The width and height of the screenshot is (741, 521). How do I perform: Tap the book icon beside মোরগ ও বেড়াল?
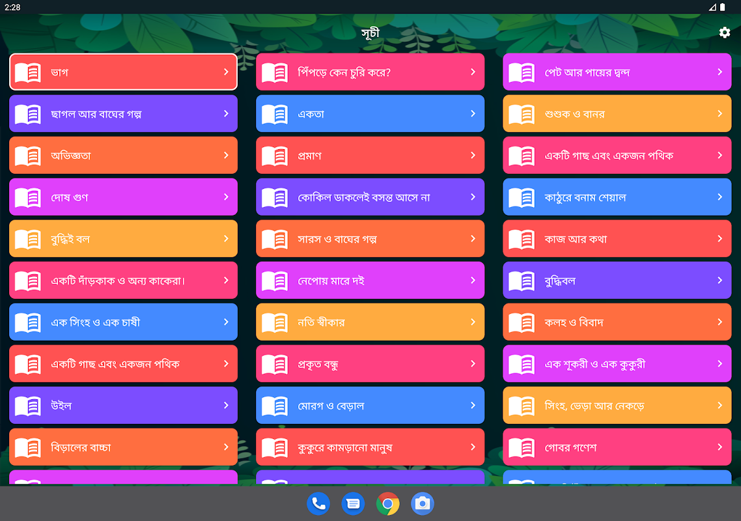275,405
